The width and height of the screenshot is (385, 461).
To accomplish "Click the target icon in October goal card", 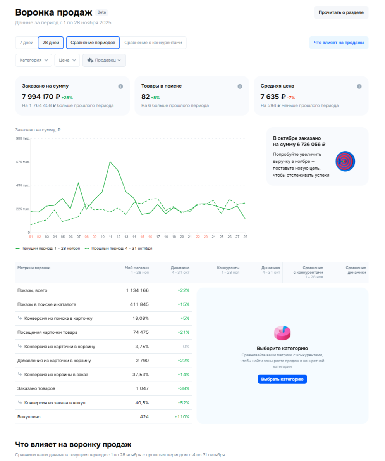I will (x=345, y=161).
